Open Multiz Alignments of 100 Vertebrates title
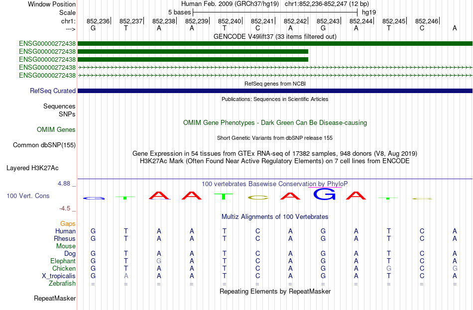This screenshot has height=310, width=473. (x=275, y=217)
